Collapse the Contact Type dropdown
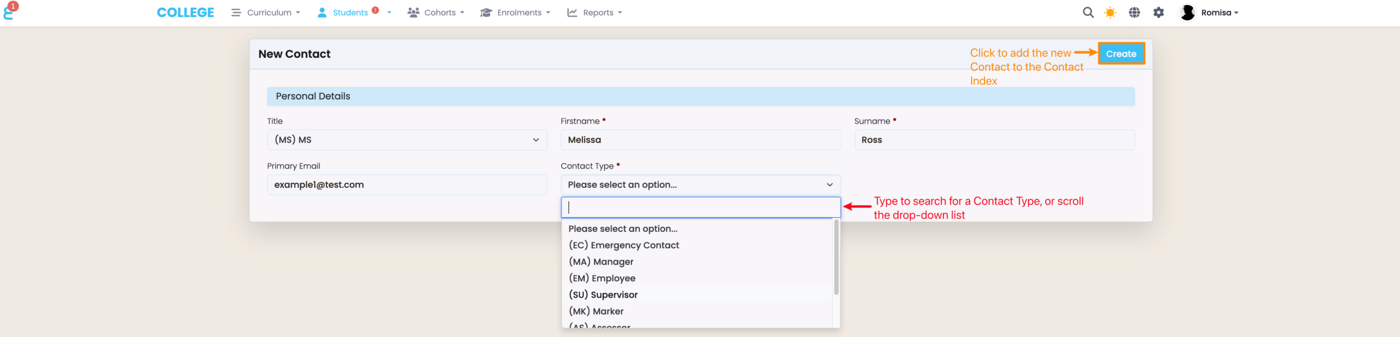1400x337 pixels. tap(701, 185)
